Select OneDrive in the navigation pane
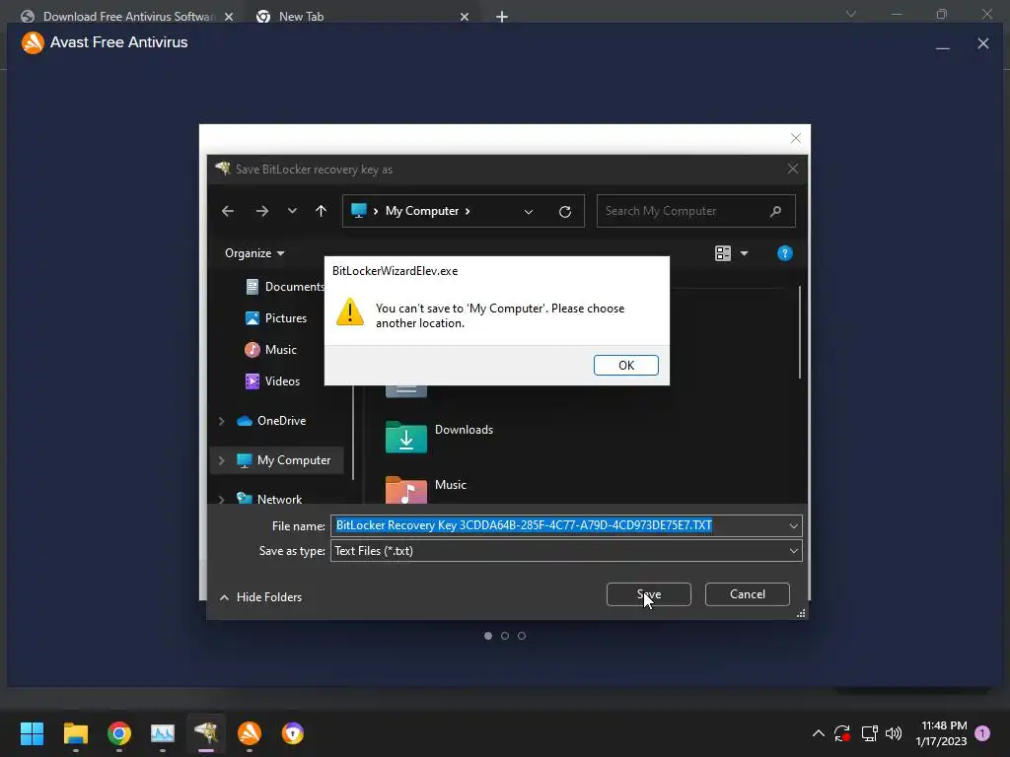The width and height of the screenshot is (1010, 757). coord(271,421)
